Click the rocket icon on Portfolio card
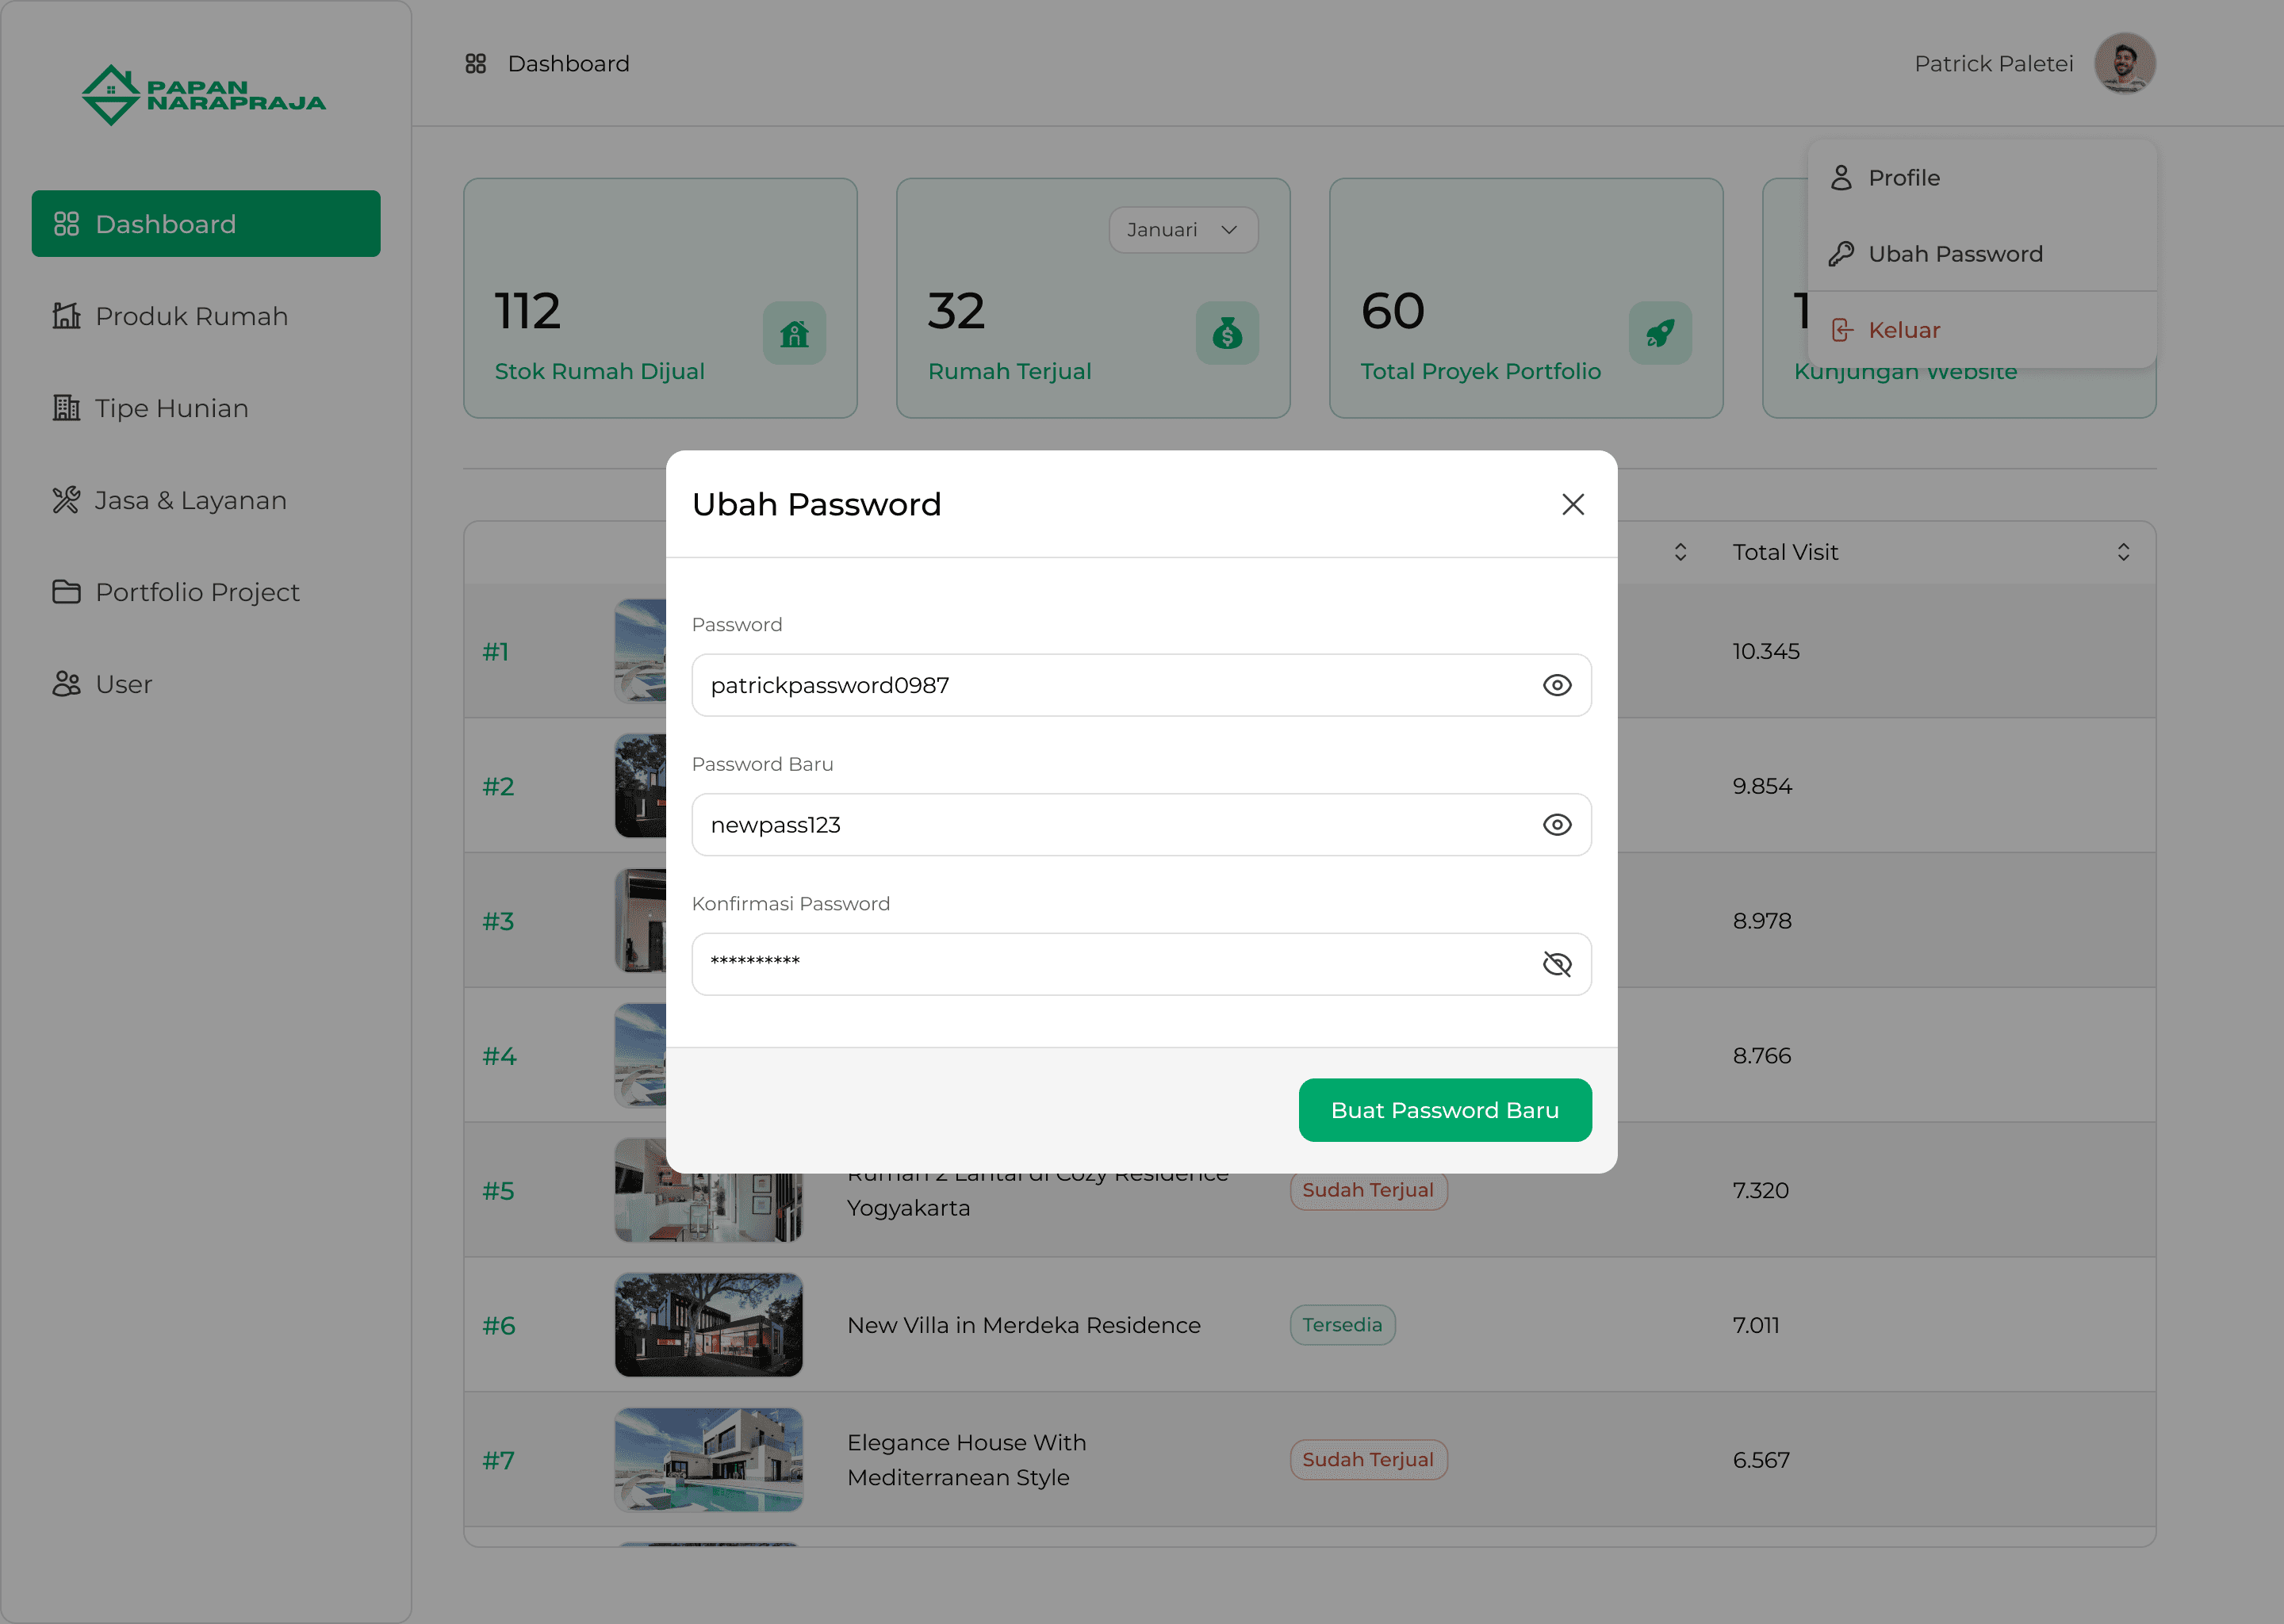 click(1660, 334)
